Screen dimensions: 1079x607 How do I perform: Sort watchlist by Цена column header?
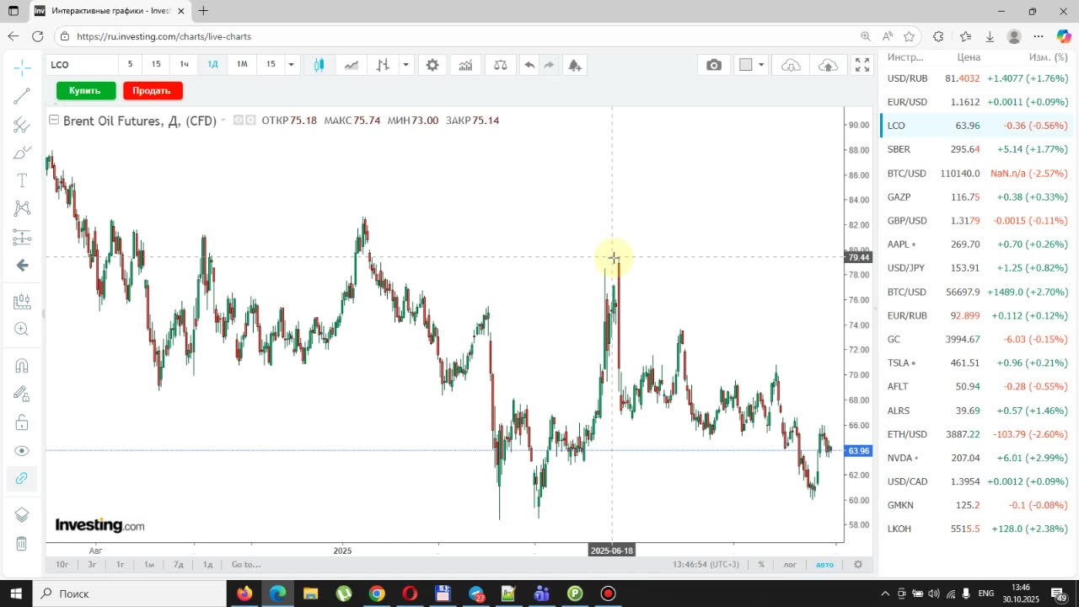pyautogui.click(x=969, y=57)
